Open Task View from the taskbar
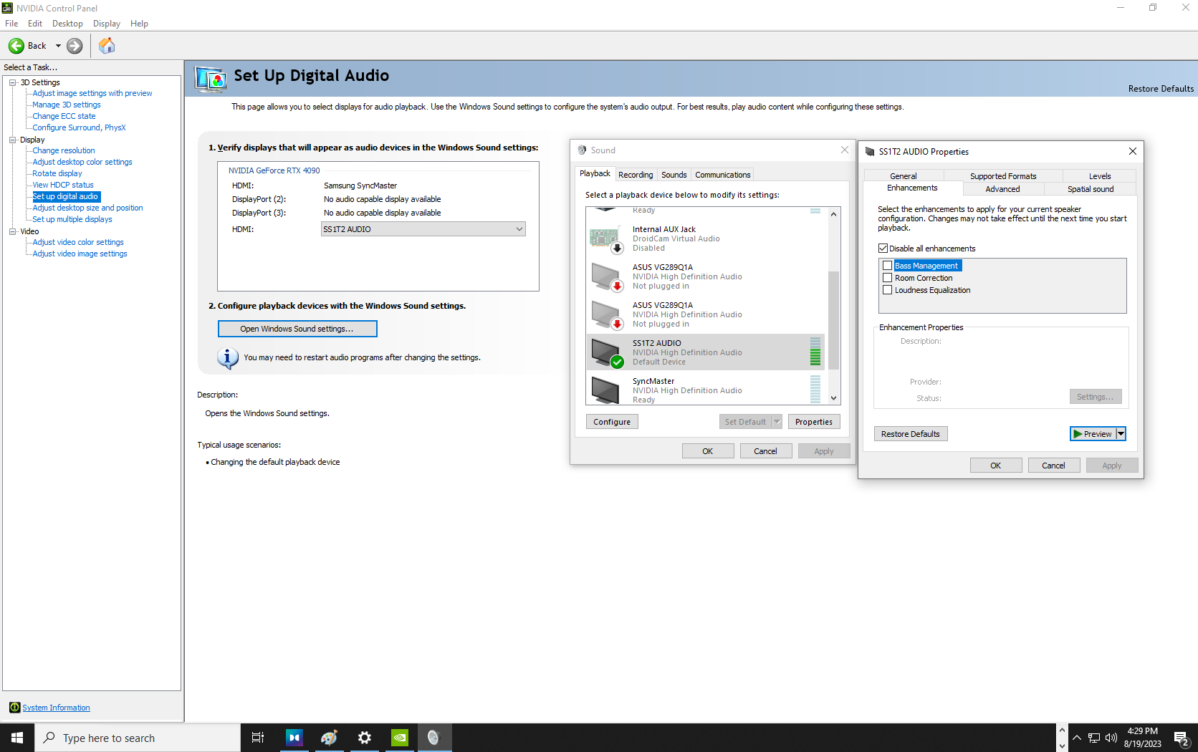 click(258, 738)
